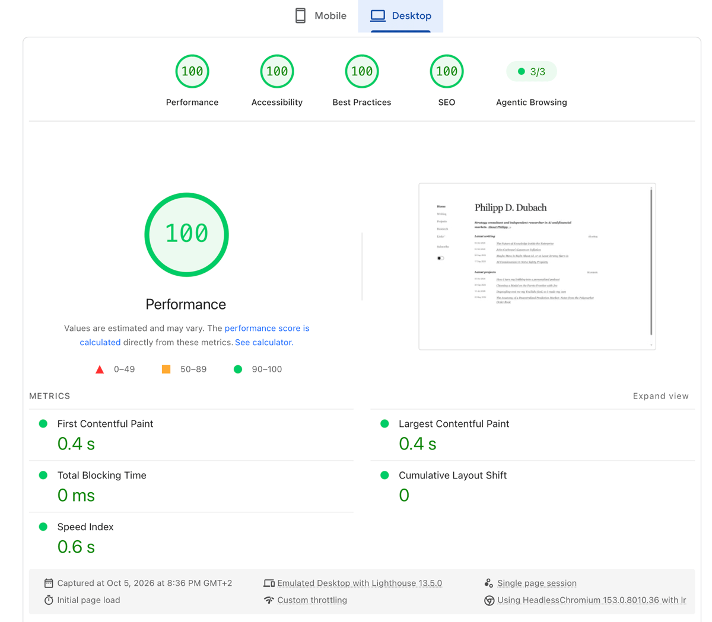Click the stopwatch icon by Initial page load
The height and width of the screenshot is (622, 712).
[x=49, y=600]
